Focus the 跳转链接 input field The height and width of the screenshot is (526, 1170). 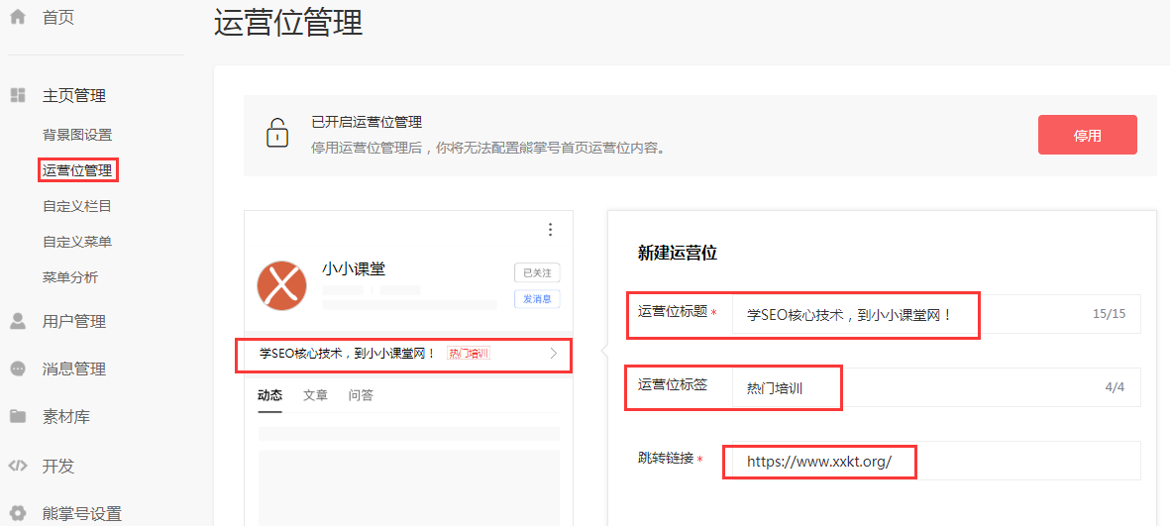936,461
